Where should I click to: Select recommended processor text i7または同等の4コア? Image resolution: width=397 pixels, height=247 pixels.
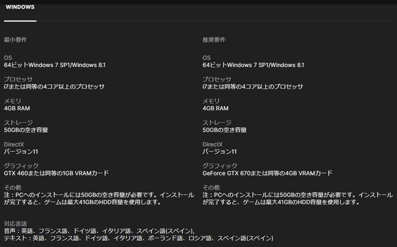(x=252, y=87)
